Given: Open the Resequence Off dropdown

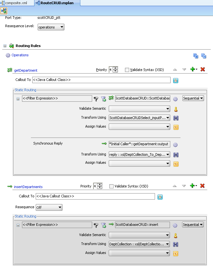Looking at the screenshot, I should pos(59,207).
